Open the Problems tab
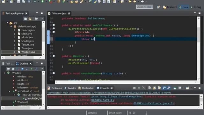204x115 pixels. point(55,88)
